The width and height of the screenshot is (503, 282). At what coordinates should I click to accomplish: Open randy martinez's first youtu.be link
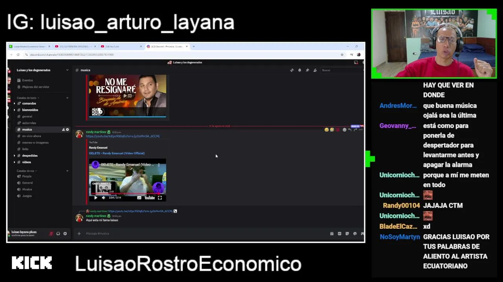point(123,136)
